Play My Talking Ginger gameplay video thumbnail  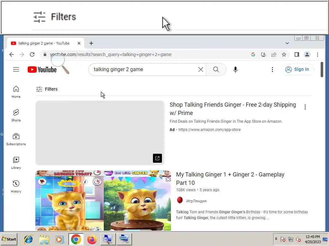(103, 201)
